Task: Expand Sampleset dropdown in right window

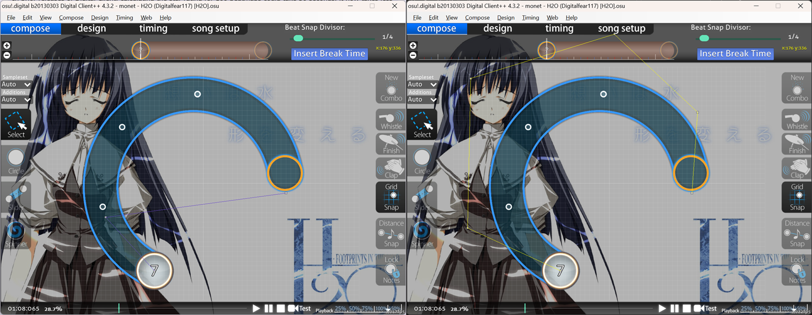Action: pos(422,84)
